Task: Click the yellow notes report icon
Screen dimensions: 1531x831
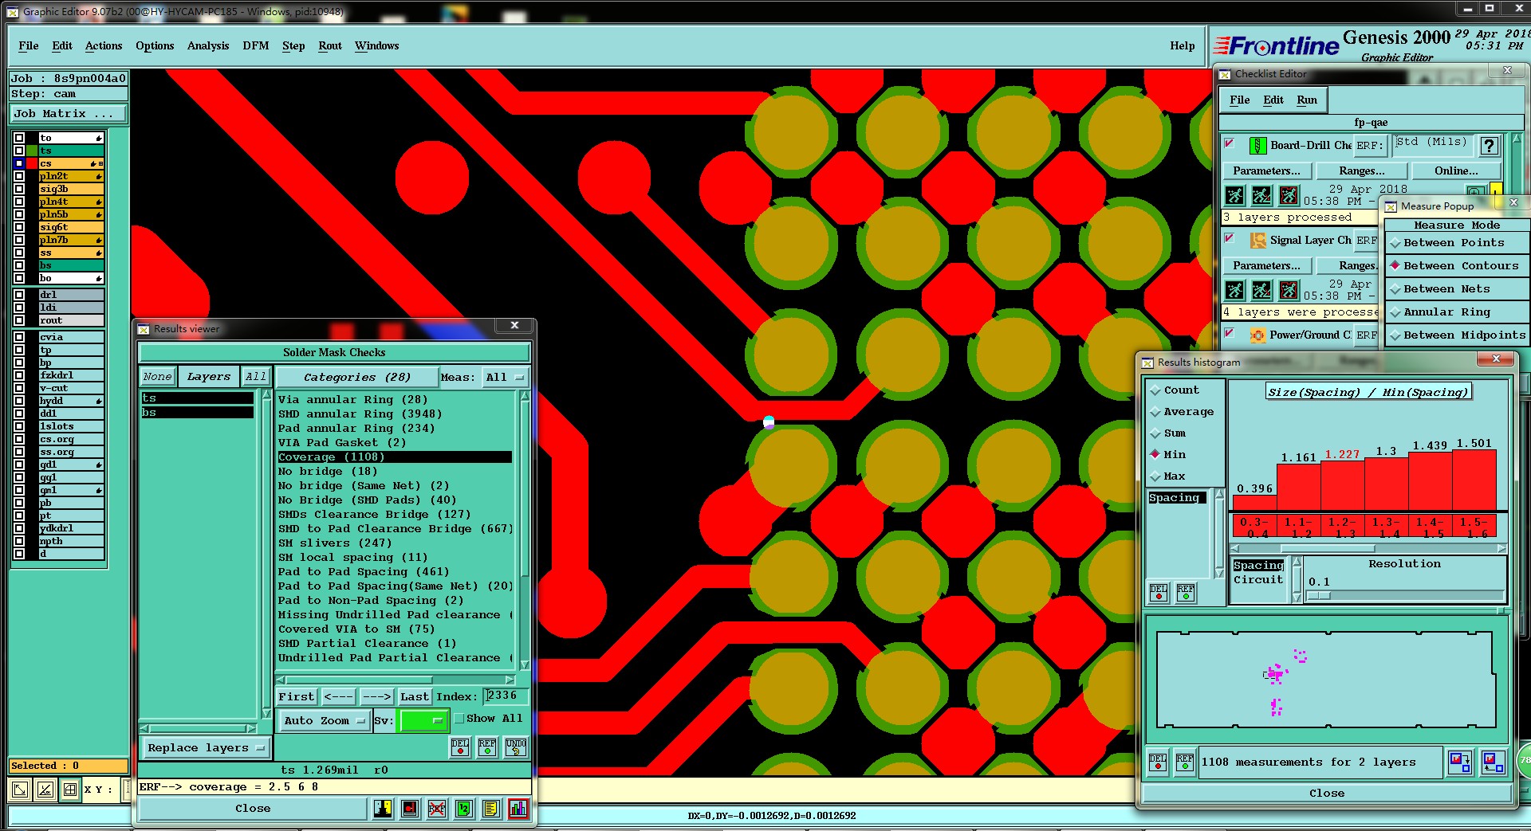Action: [x=491, y=809]
